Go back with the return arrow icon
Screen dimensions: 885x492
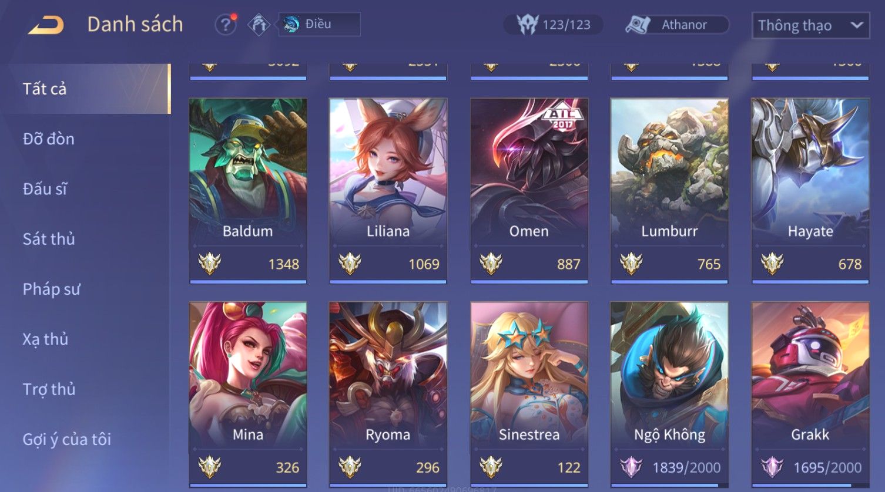[46, 25]
